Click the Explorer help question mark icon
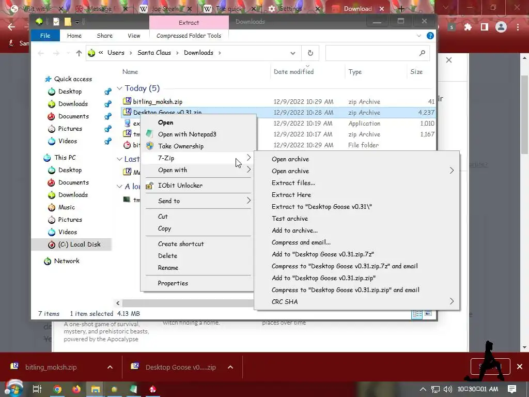The height and width of the screenshot is (397, 529). (430, 36)
